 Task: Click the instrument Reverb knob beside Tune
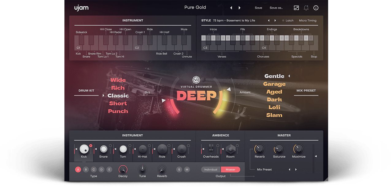162,169
